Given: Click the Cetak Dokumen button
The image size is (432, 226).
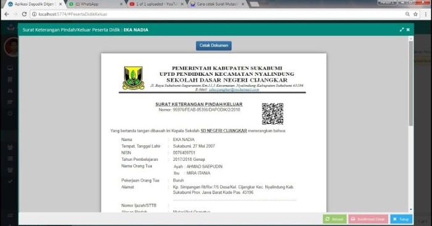Looking at the screenshot, I should pyautogui.click(x=214, y=46).
